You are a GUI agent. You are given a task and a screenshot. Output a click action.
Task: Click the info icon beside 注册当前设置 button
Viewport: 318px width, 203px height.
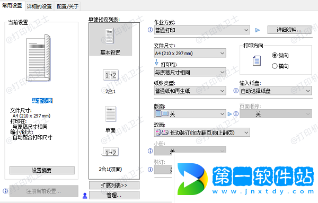pyautogui.click(x=5, y=191)
